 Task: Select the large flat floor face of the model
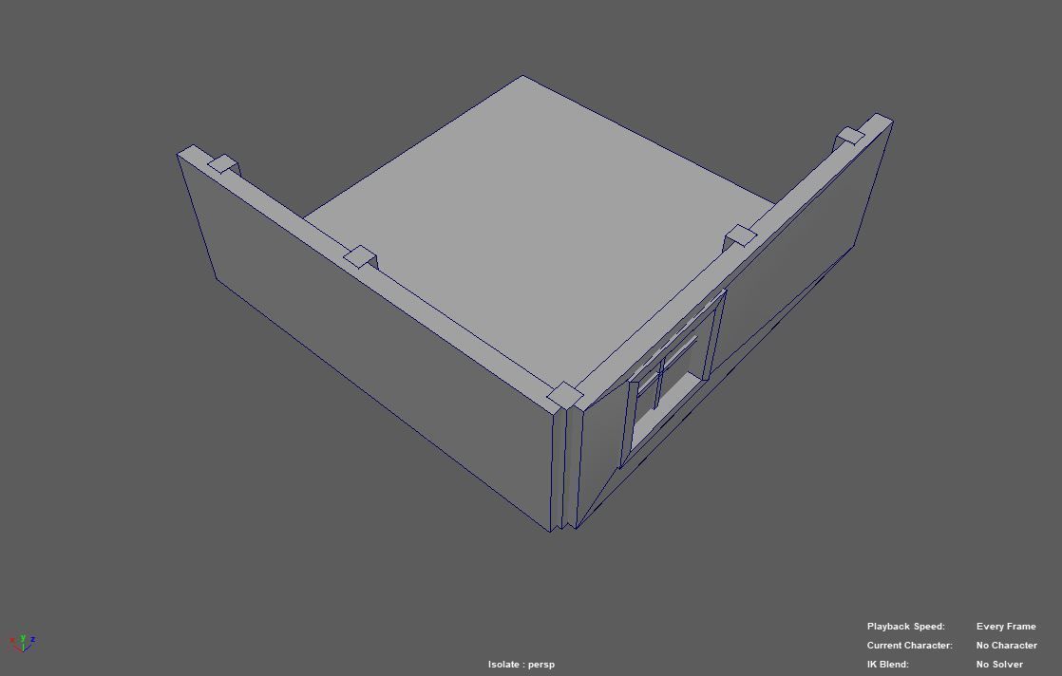click(x=541, y=230)
